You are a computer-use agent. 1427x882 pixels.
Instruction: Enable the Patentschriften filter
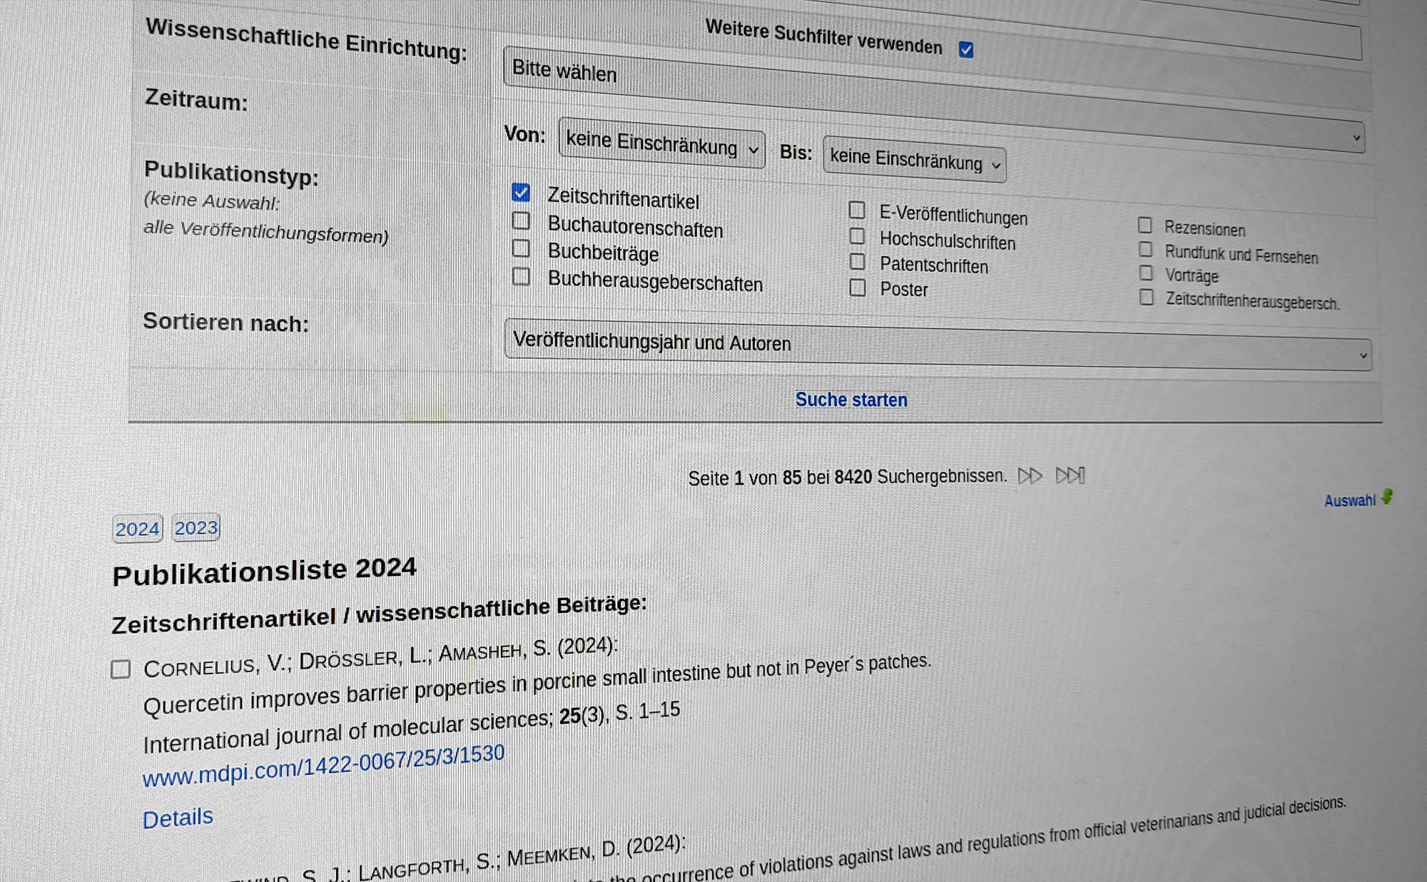(858, 263)
